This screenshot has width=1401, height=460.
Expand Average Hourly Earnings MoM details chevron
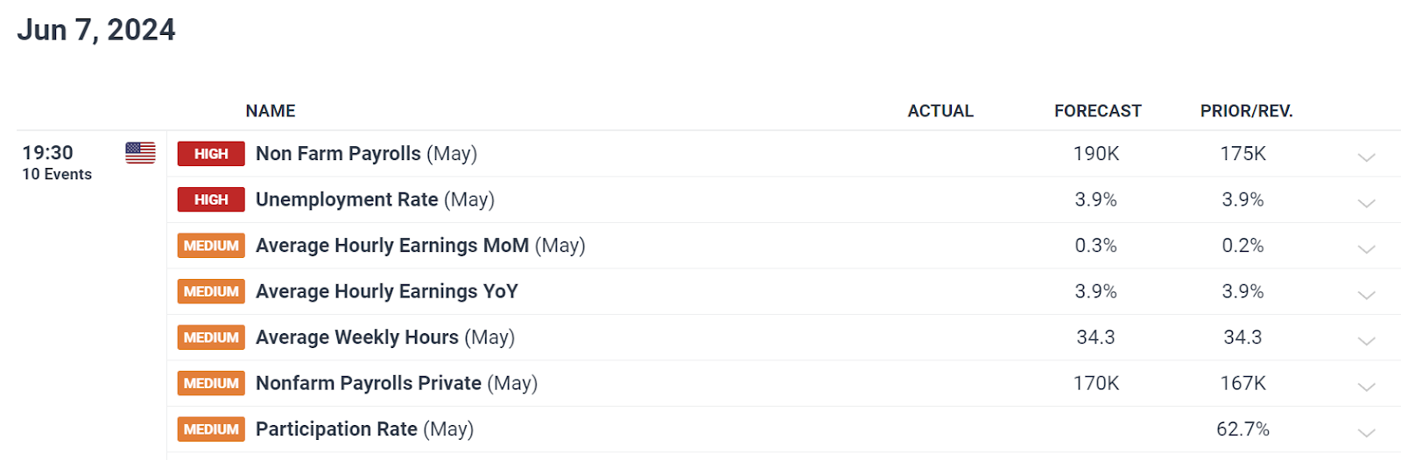pos(1366,249)
